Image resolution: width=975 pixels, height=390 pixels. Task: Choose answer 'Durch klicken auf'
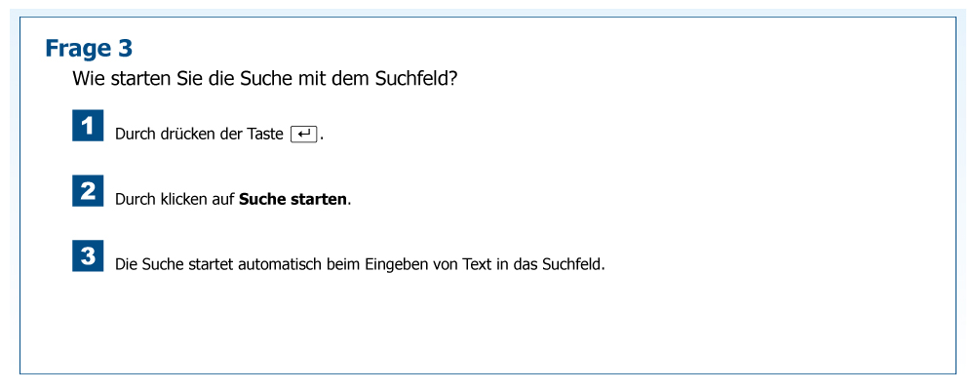[x=175, y=199]
